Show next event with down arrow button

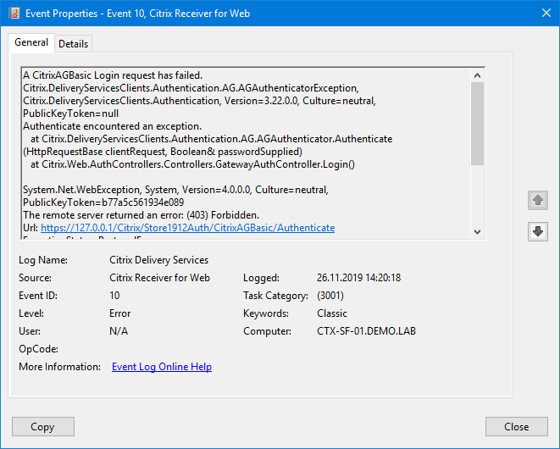538,231
